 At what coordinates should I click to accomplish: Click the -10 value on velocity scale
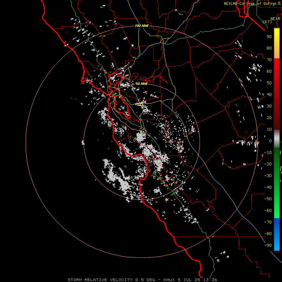(268, 153)
